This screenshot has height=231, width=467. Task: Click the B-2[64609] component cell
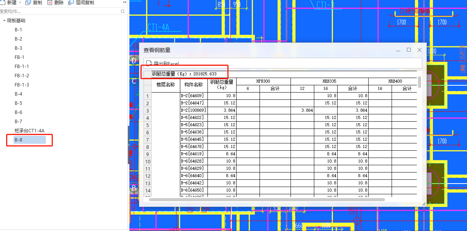coord(194,96)
